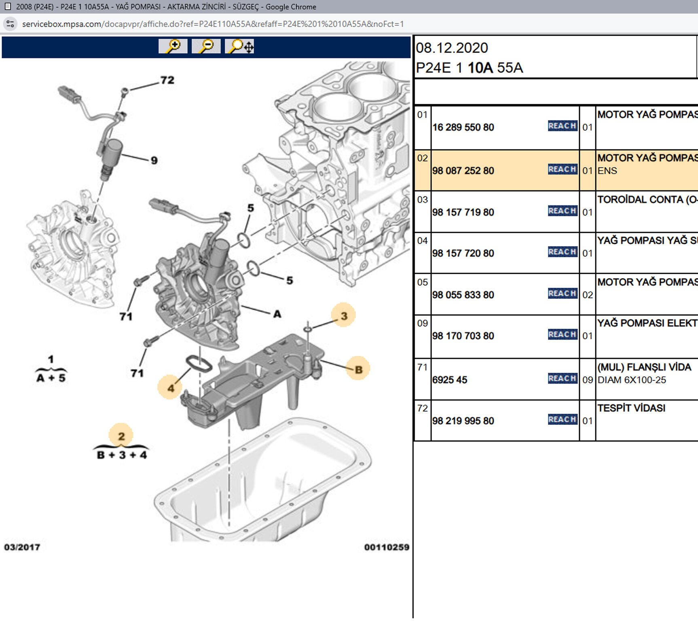Click highlighted callout 4 in the diagram

tap(170, 388)
